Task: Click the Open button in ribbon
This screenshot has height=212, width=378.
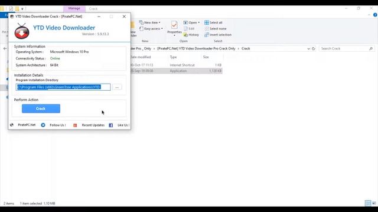Action: (190, 22)
